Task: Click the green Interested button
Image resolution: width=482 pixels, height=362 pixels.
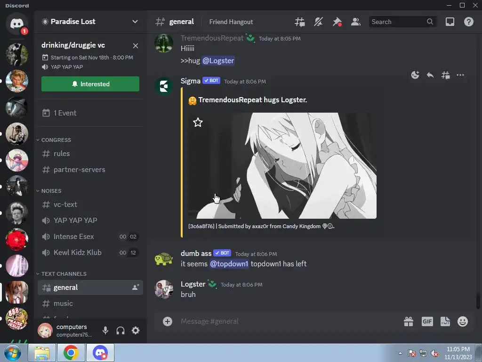Action: point(90,84)
